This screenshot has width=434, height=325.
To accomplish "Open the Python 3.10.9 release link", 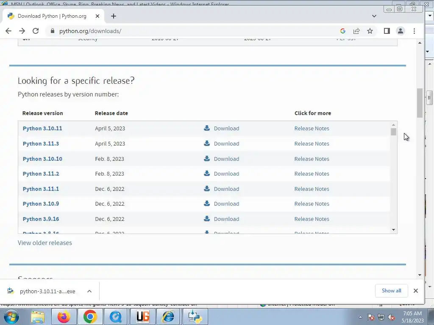I will (41, 204).
